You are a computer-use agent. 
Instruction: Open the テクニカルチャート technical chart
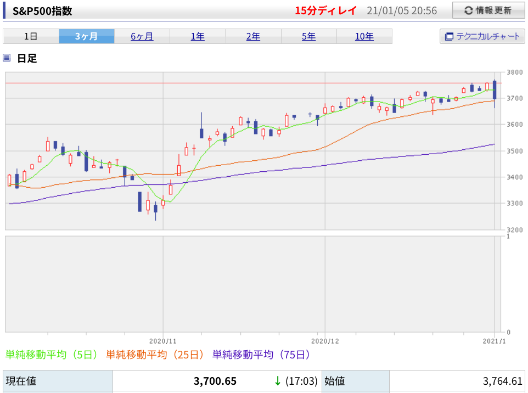(x=482, y=36)
